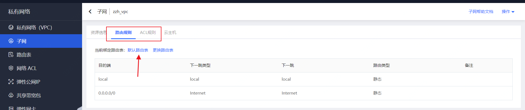Click the 子网 sidebar icon
This screenshot has width=525, height=110.
tap(11, 41)
